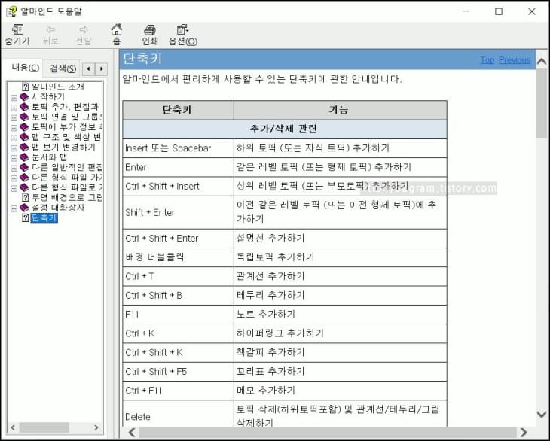Go to 홈 (Home) page
Image resolution: width=550 pixels, height=441 pixels.
click(x=117, y=35)
